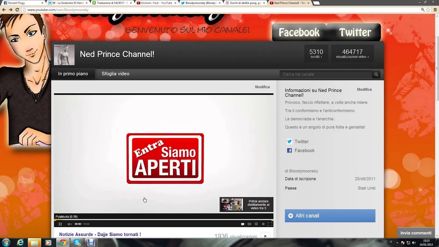
Task: Open the Twitter link in the sidebar
Action: (301, 142)
